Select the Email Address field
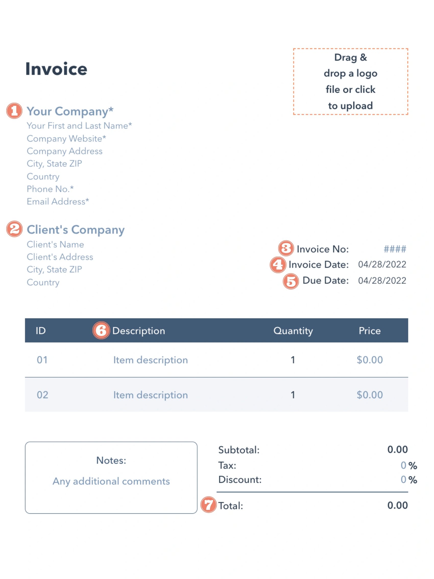The image size is (434, 579). pos(58,201)
